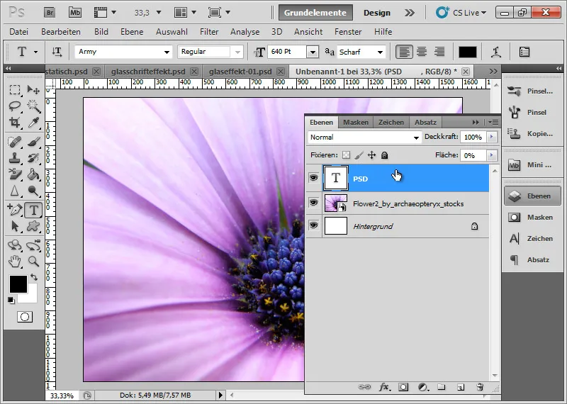This screenshot has width=567, height=404.
Task: Select the Magic Wand tool
Action: pos(33,106)
